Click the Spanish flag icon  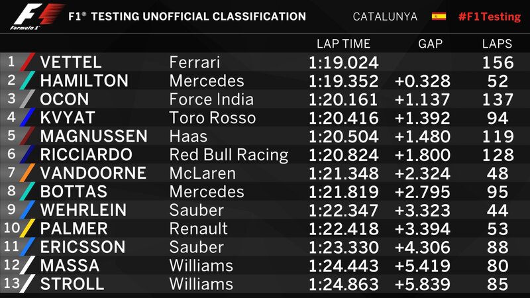coord(439,17)
